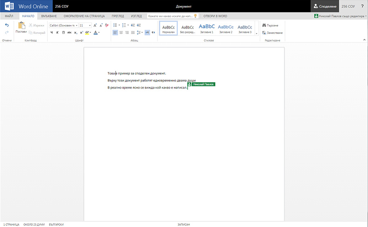Apply Заглавие 1 heading style

(x=206, y=28)
